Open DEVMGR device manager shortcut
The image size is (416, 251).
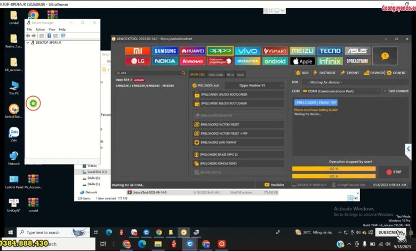(x=374, y=73)
